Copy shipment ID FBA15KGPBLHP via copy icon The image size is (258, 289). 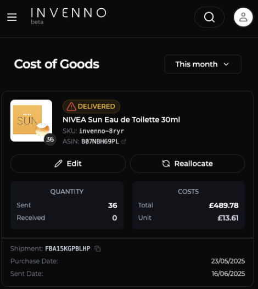click(x=98, y=249)
